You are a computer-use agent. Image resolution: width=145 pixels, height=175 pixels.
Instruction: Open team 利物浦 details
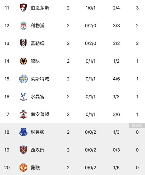point(38,26)
